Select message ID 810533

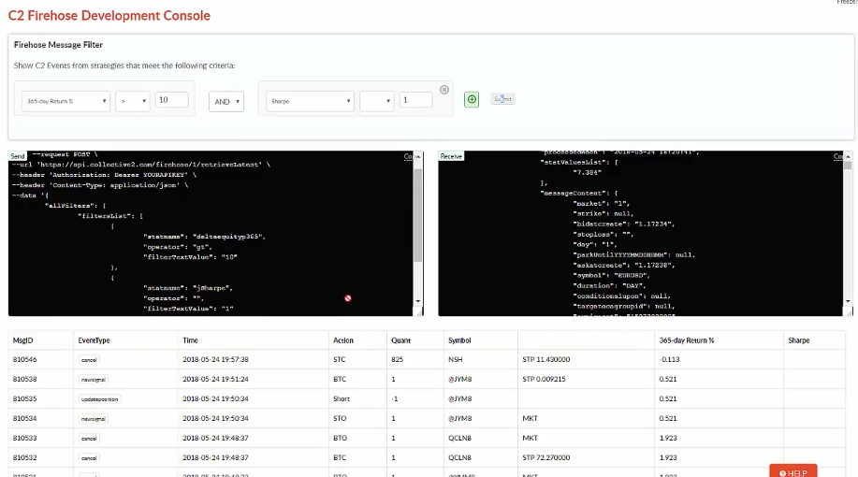24,438
